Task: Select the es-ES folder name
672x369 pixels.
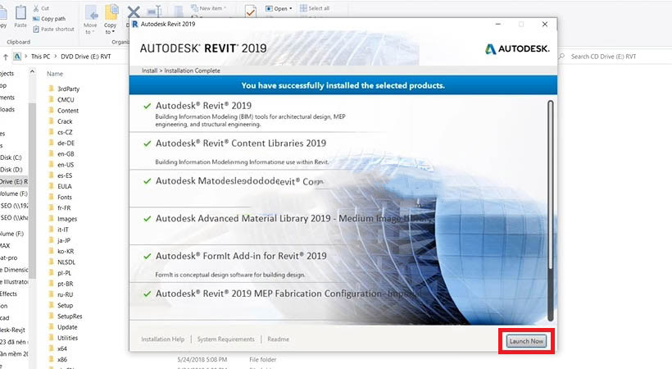Action: pos(65,175)
